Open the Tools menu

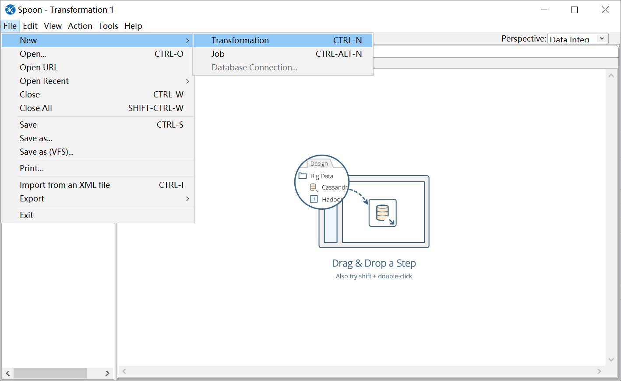[x=108, y=26]
